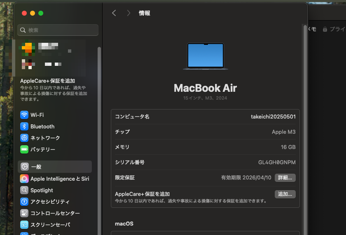The width and height of the screenshot is (346, 235).
Task: Click the 検索 search field
Action: [58, 30]
